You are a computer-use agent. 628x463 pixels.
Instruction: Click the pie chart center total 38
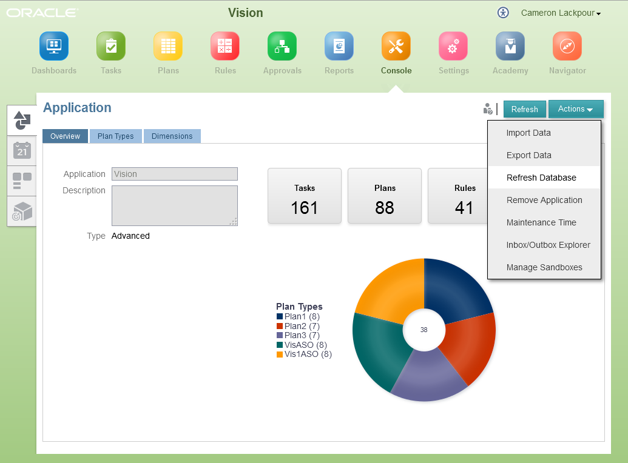[424, 330]
